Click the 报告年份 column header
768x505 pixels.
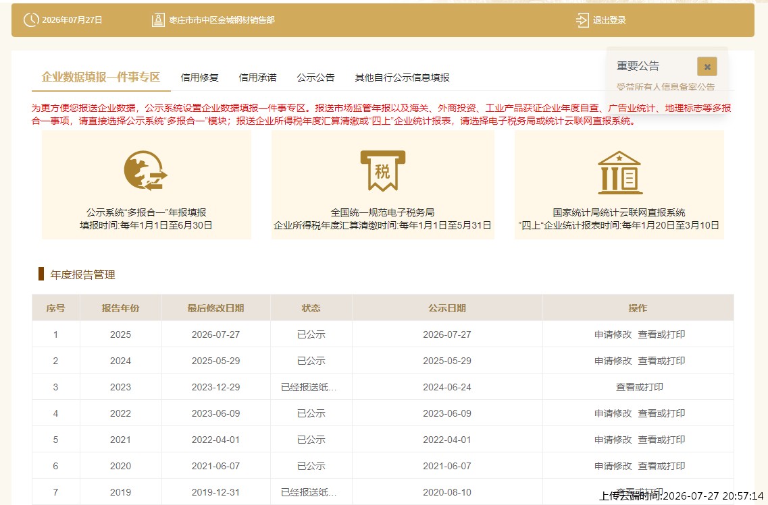pos(120,308)
